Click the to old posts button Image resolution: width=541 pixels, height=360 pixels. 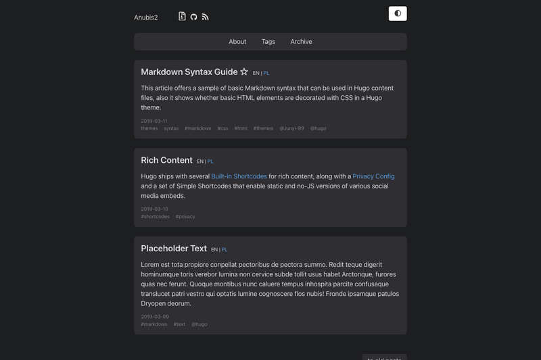(384, 357)
